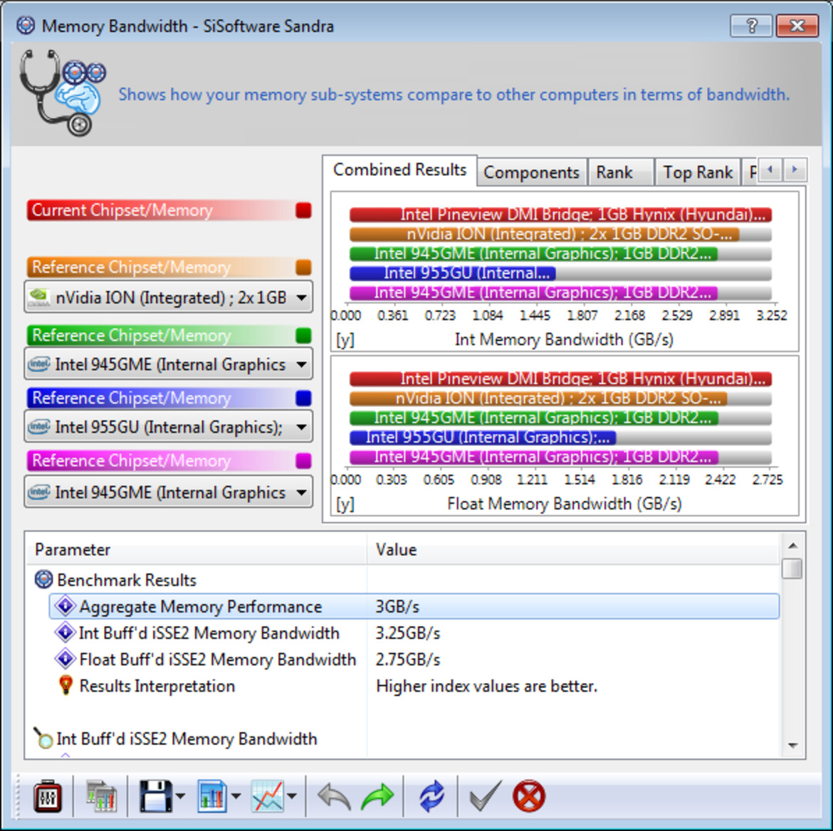Toggle the red Current Chipset/Memory checkbox
Image resolution: width=833 pixels, height=831 pixels.
click(x=303, y=211)
